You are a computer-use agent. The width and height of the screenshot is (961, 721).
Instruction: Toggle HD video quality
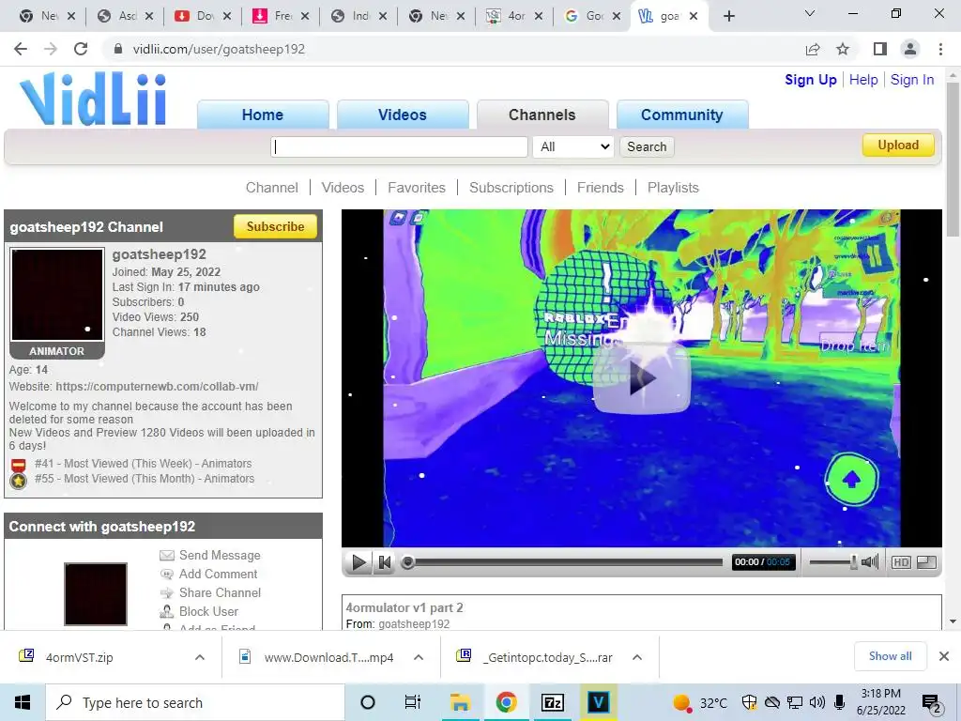901,562
